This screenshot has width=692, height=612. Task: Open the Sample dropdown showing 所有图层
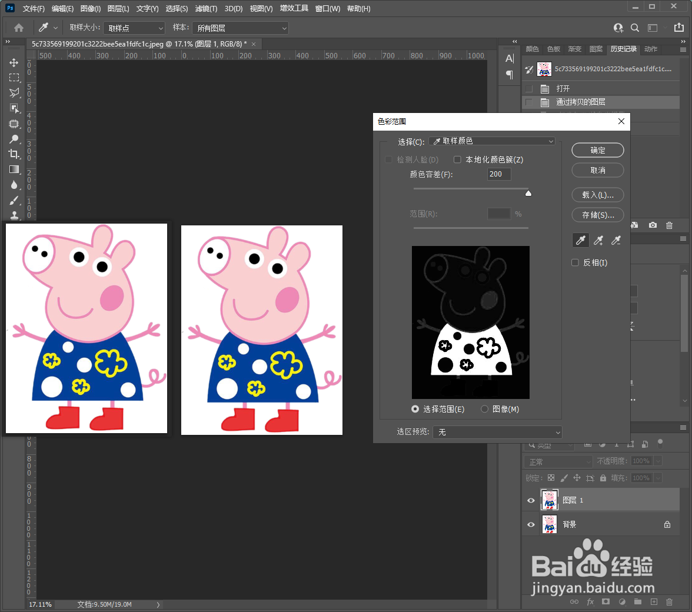(240, 28)
